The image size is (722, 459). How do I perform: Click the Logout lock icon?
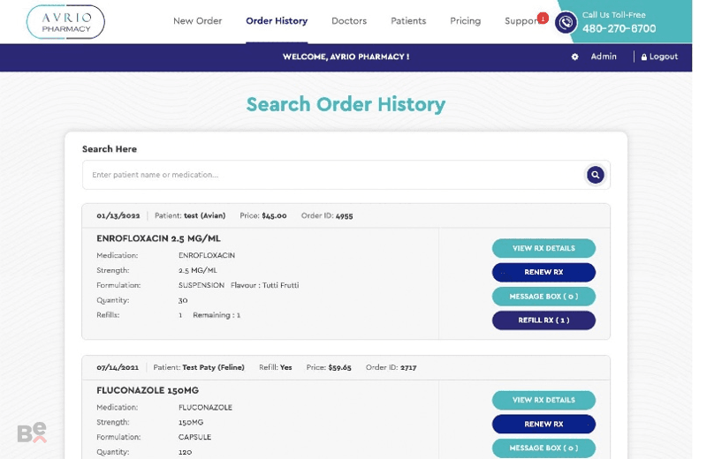(643, 57)
